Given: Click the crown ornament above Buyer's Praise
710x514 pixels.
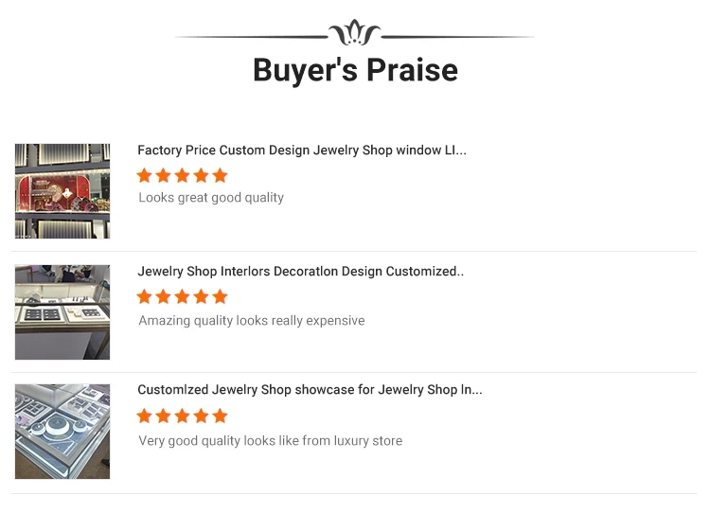Looking at the screenshot, I should (354, 33).
